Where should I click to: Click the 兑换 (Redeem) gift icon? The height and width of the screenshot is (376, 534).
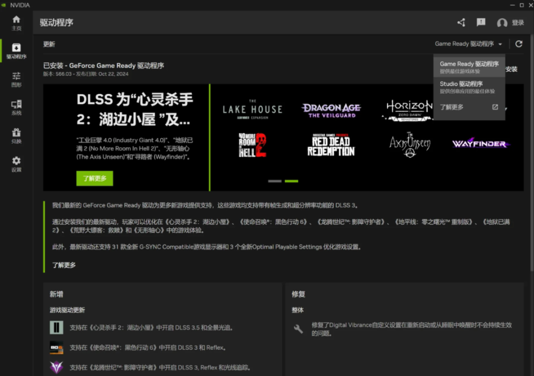(16, 135)
